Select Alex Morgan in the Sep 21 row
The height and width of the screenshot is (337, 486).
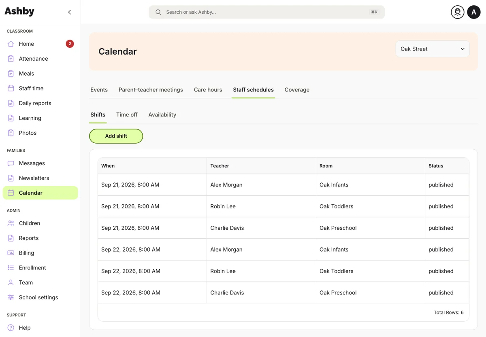pyautogui.click(x=226, y=185)
